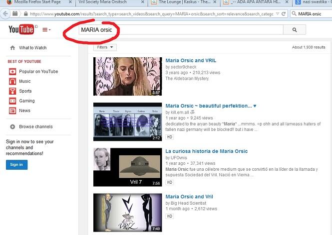This screenshot has height=235, width=332.
Task: Click the Gaming controller icon
Action: [12, 101]
